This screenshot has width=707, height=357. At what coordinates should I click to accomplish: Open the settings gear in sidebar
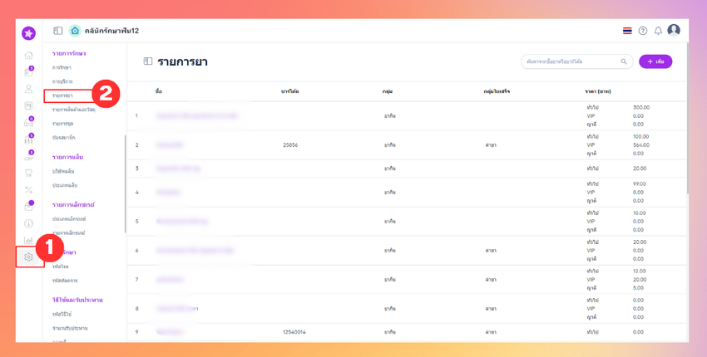coord(28,257)
